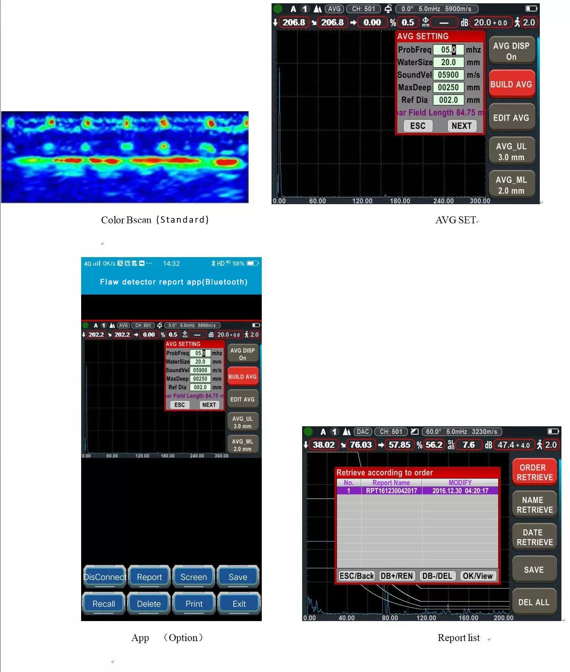Image resolution: width=570 pixels, height=672 pixels.
Task: Click the battery icon inside the phone app's instrument view
Action: (x=256, y=325)
